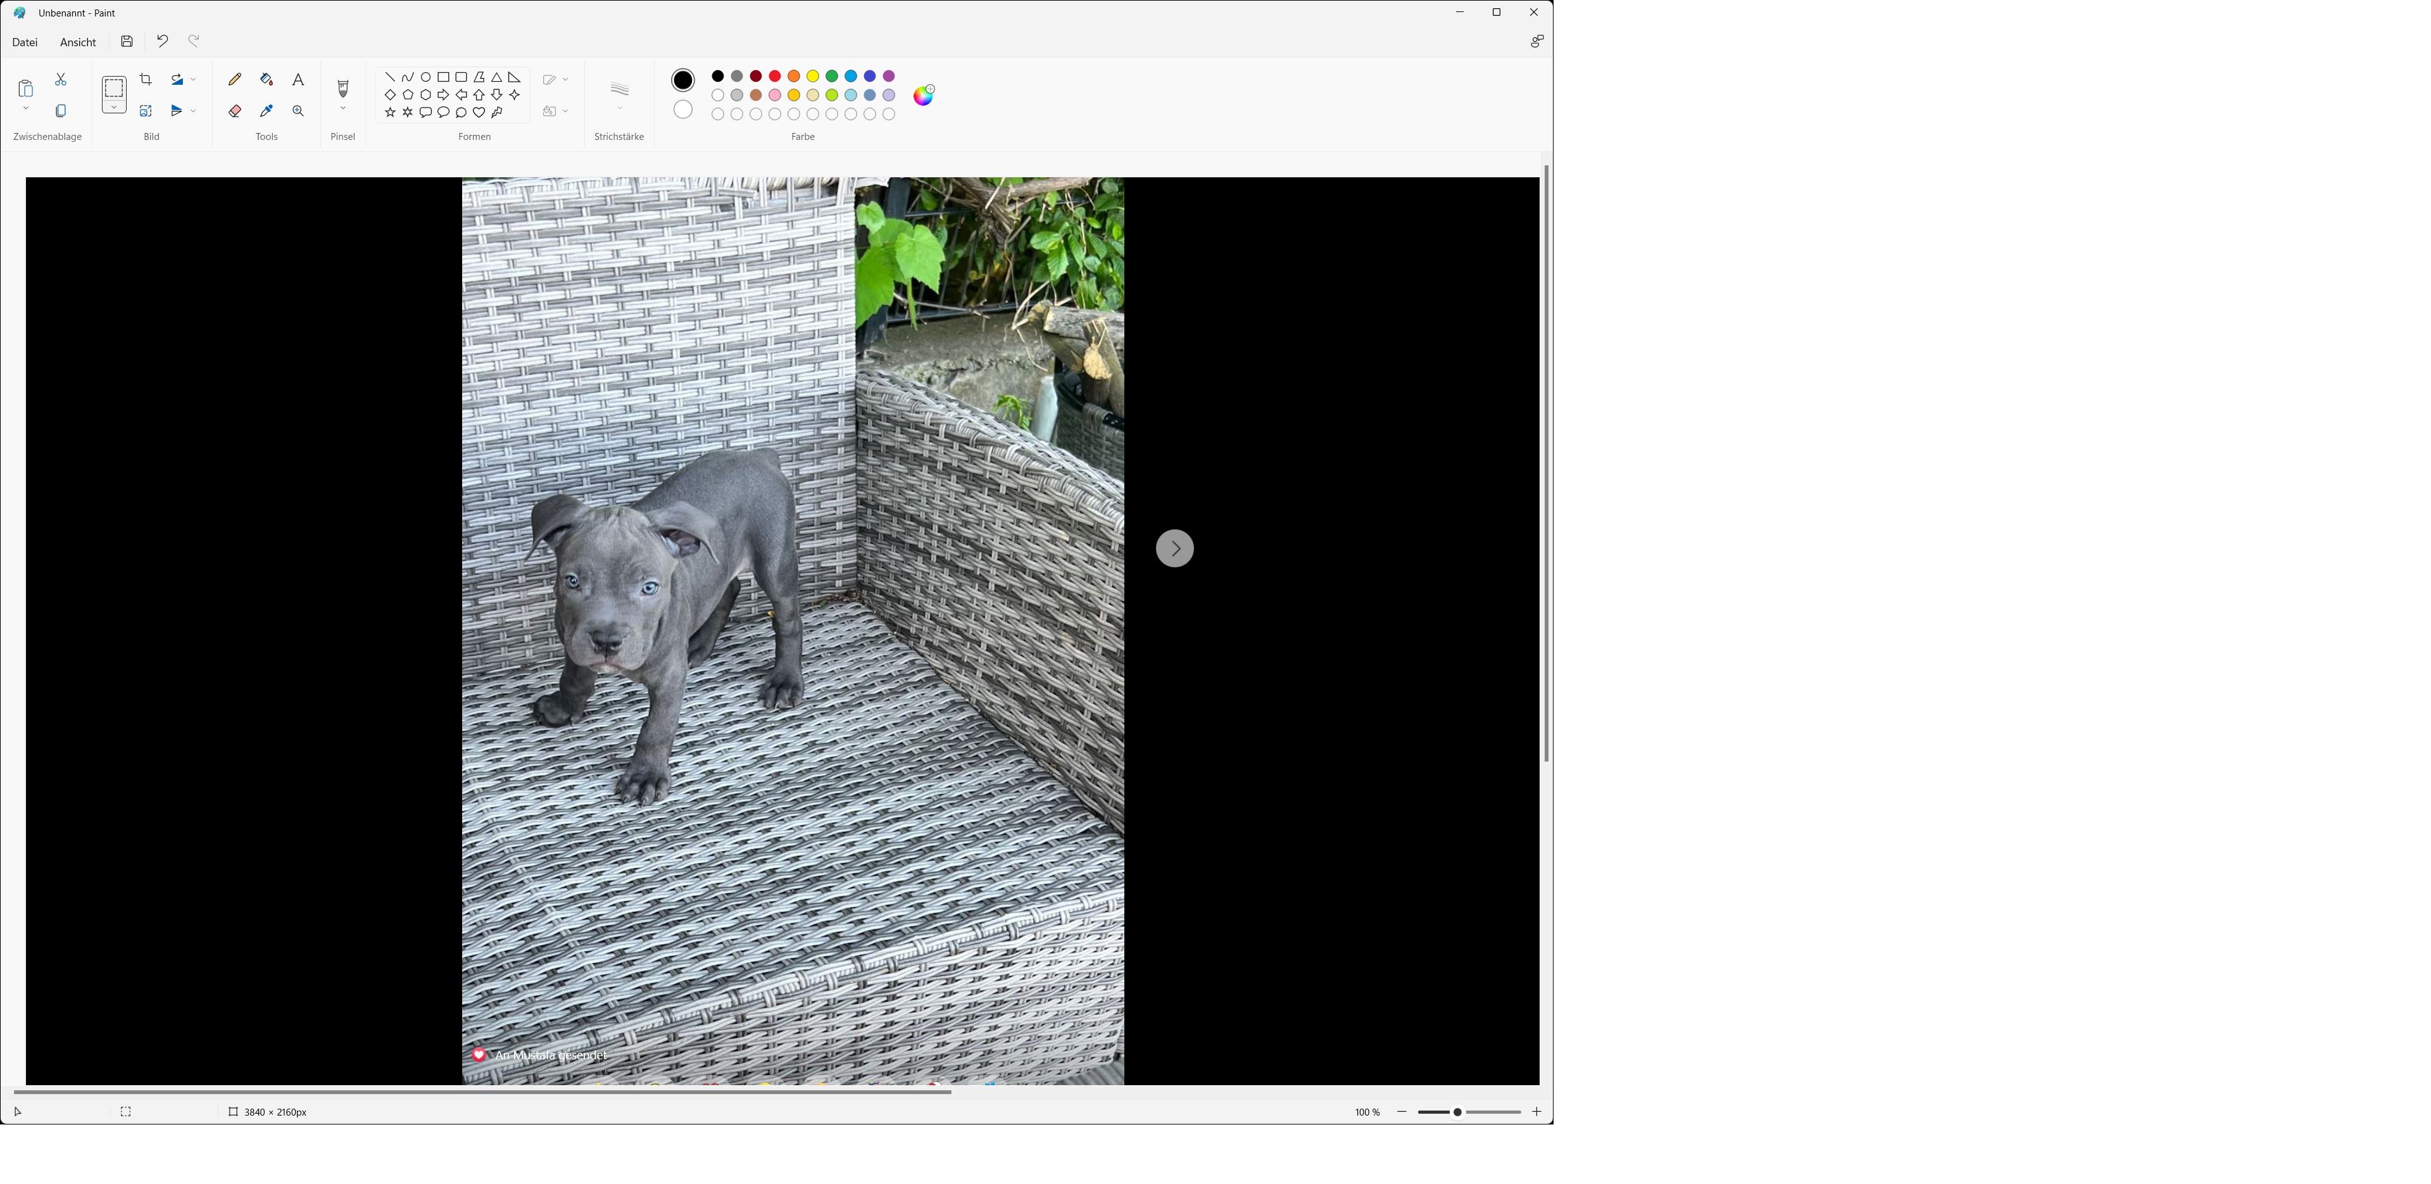The height and width of the screenshot is (1184, 2431).
Task: Select the Color picker eyedropper tool
Action: [266, 110]
